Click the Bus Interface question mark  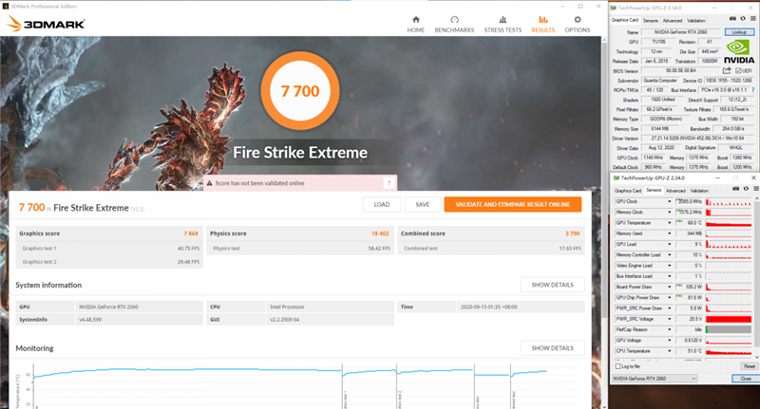point(752,90)
